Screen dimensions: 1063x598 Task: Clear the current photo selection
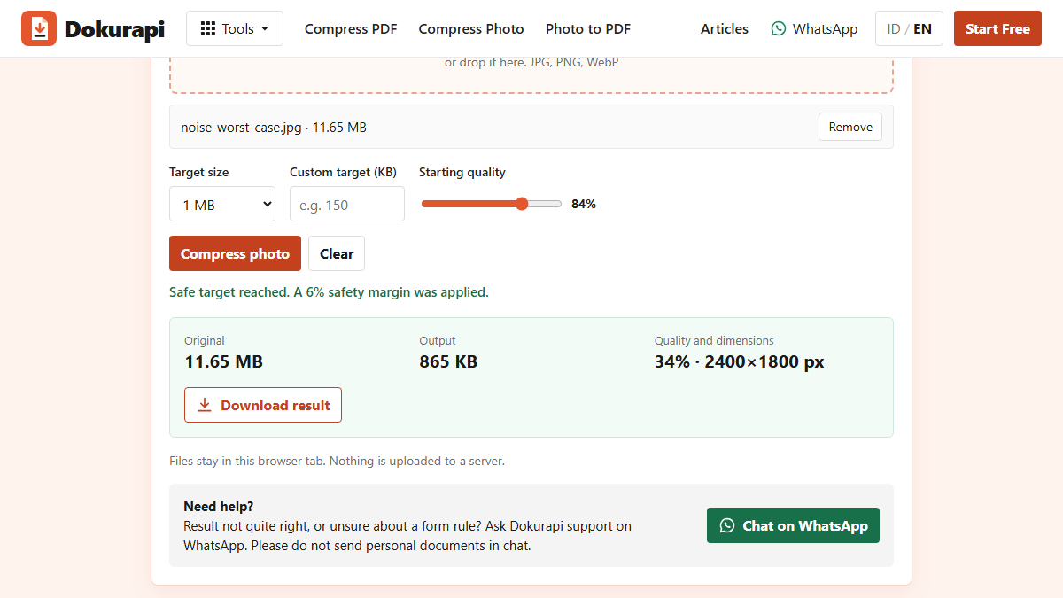click(337, 253)
